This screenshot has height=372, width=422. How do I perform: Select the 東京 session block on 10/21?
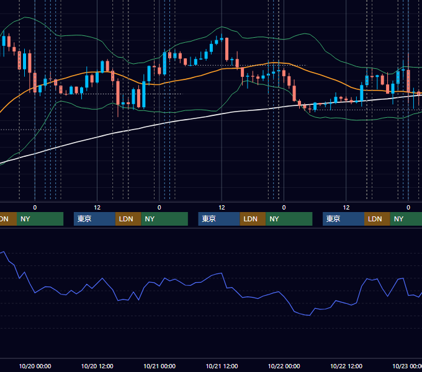tap(219, 219)
